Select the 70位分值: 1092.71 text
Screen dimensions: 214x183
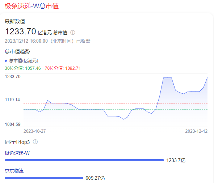pyautogui.click(x=63, y=68)
